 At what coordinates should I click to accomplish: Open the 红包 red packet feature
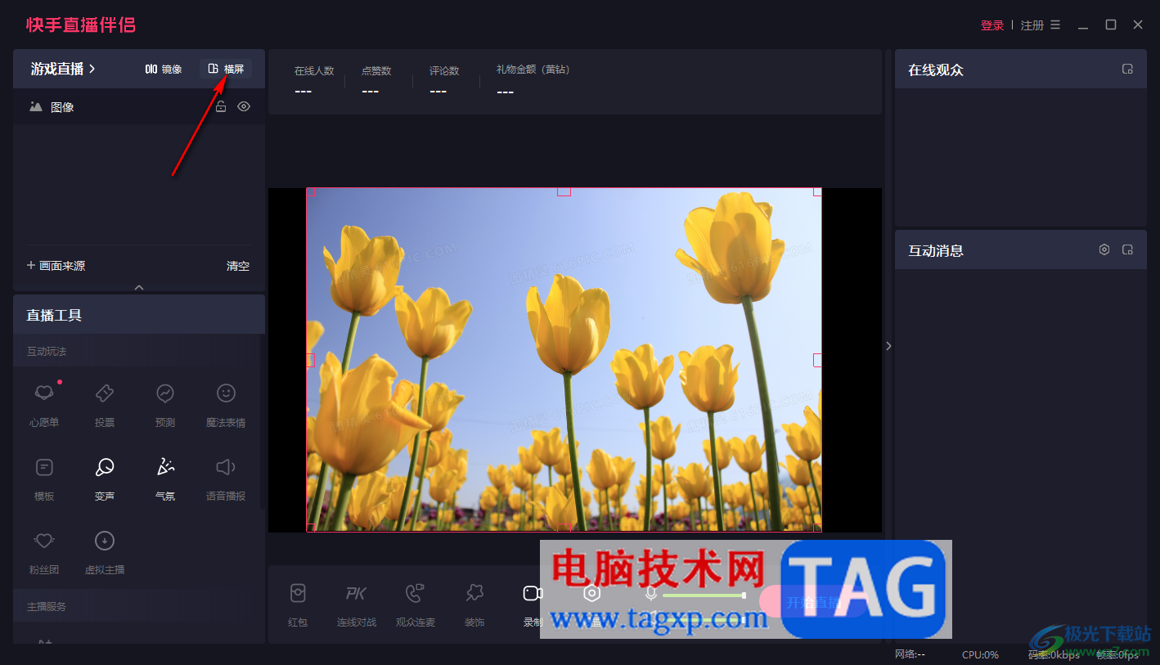coord(298,604)
